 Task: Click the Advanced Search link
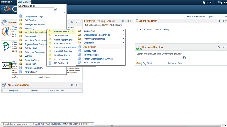coord(176,64)
